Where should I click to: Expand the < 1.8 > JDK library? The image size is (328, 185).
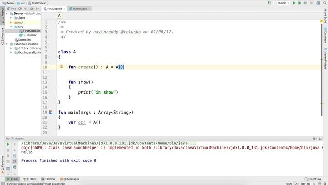click(11, 48)
